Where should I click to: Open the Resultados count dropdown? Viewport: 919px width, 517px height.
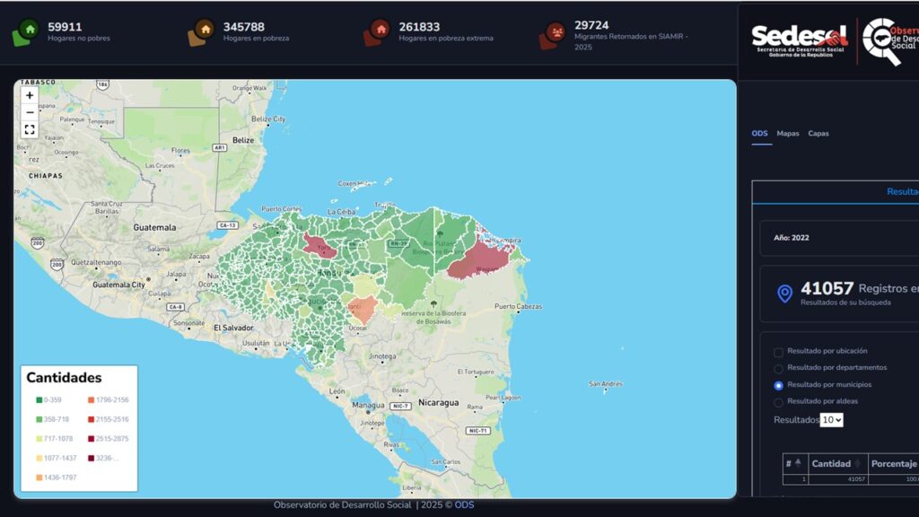832,419
